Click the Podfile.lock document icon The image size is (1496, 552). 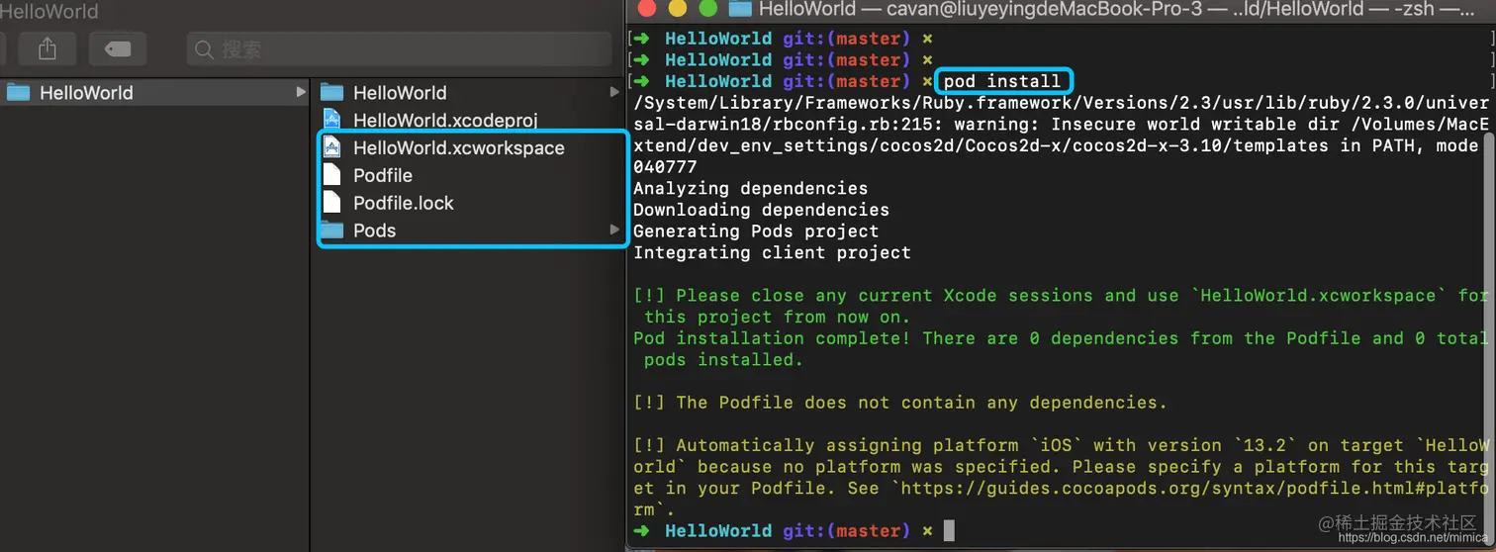332,203
